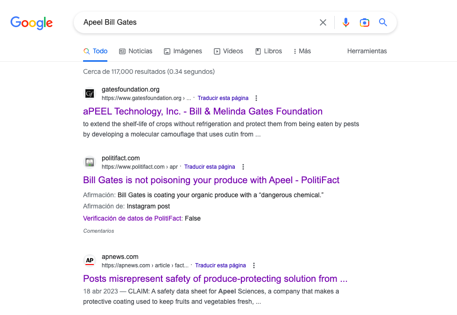Translate the politifact.com result page

pos(210,167)
